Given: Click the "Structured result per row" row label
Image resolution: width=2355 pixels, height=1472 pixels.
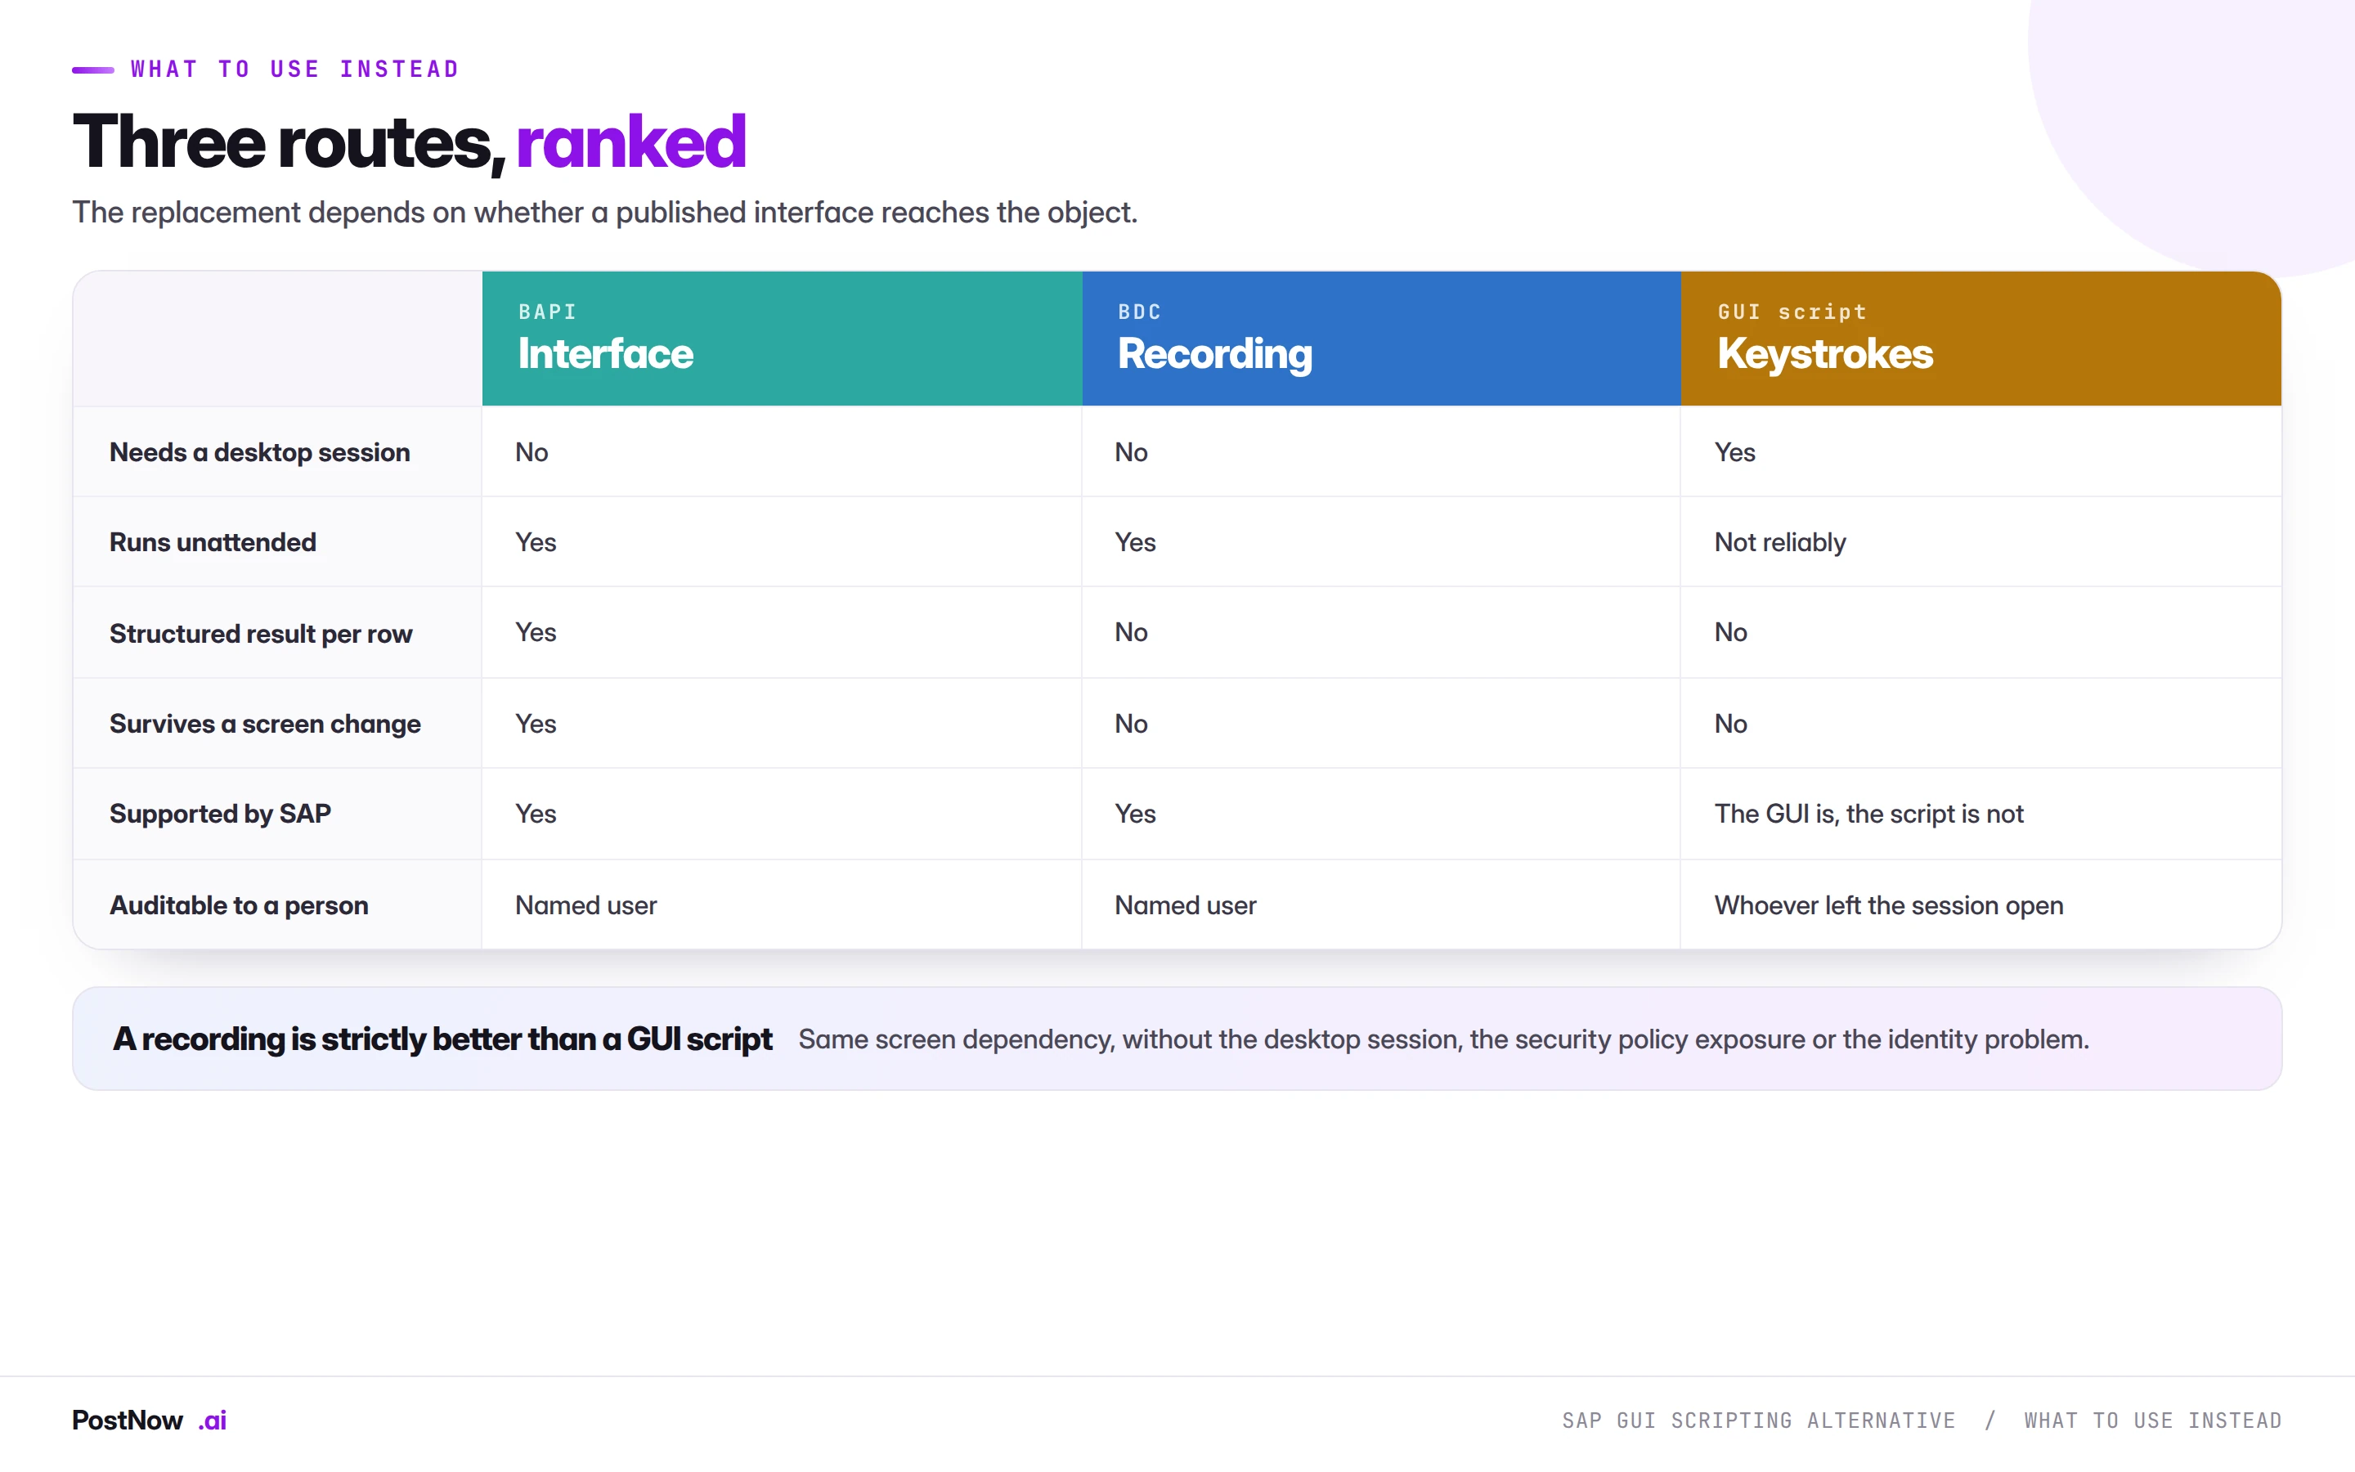Looking at the screenshot, I should pyautogui.click(x=261, y=634).
